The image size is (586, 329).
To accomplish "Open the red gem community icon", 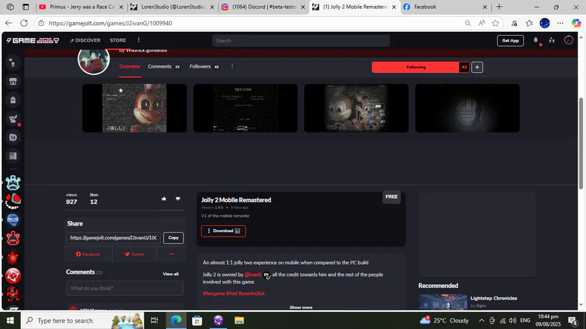I will point(13,276).
